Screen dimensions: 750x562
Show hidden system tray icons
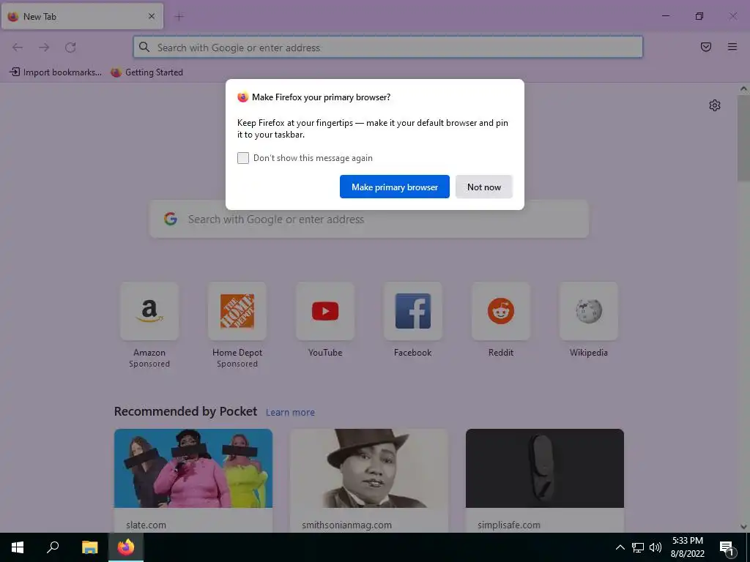click(x=620, y=547)
